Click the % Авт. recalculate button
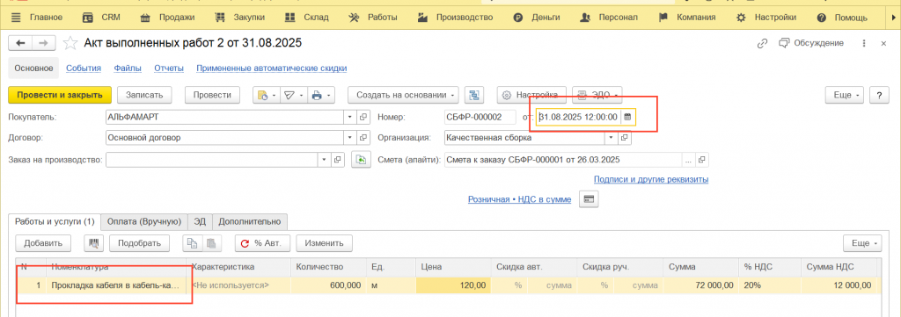Screen dimensions: 901x317 262,243
